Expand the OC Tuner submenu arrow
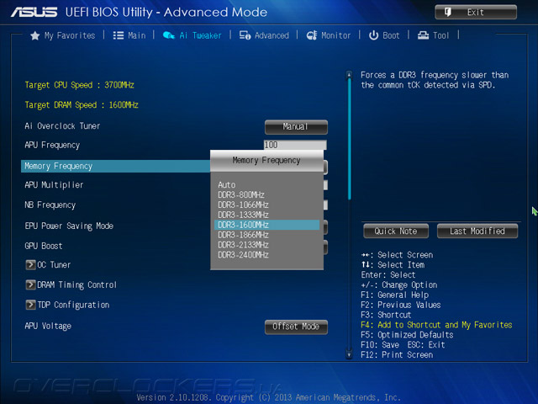This screenshot has width=538, height=404. point(30,264)
